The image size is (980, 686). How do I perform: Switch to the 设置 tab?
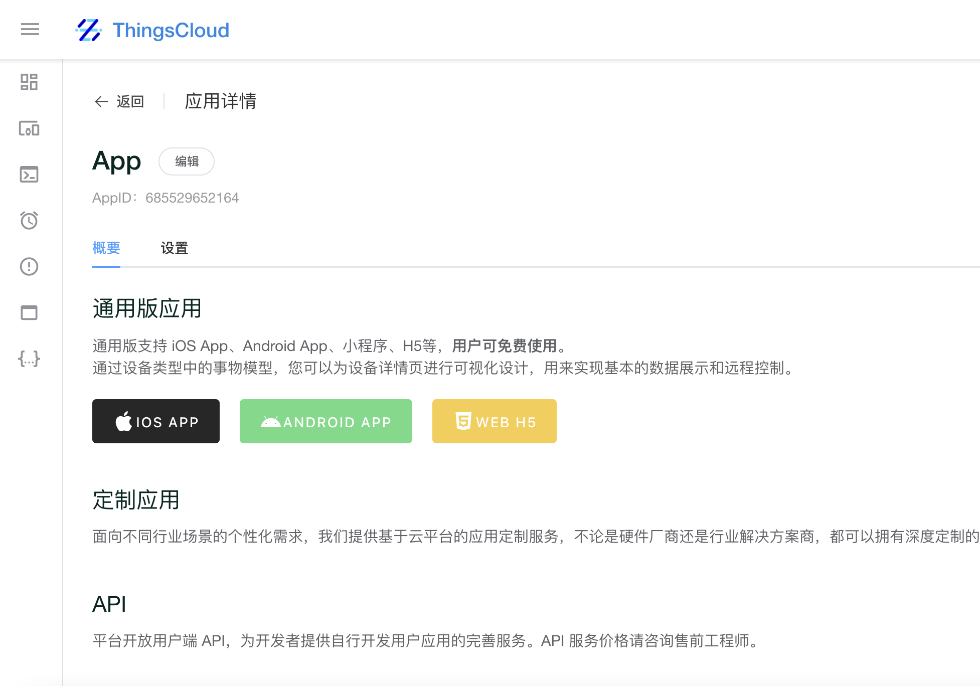click(x=174, y=248)
